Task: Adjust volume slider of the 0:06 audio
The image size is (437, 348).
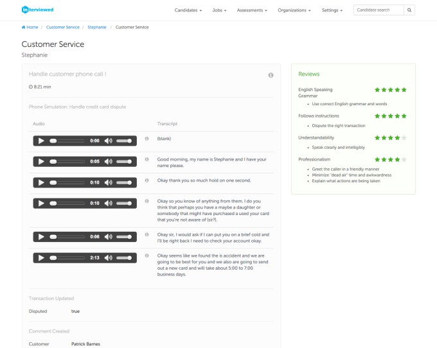Action: [124, 237]
